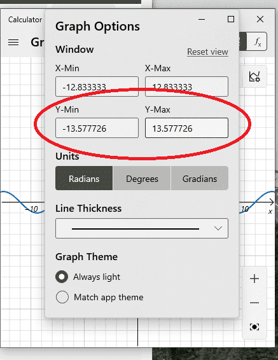This screenshot has height=360, width=278.
Task: Open the hamburger navigation menu
Action: pos(13,42)
